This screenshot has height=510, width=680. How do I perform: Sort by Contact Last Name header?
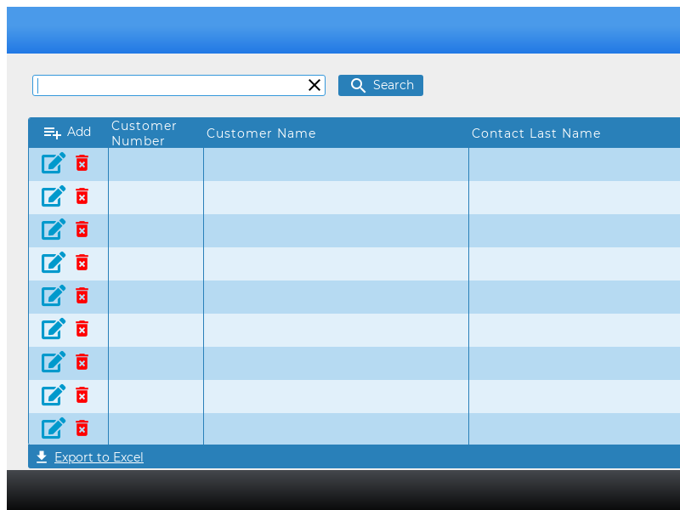click(x=535, y=133)
